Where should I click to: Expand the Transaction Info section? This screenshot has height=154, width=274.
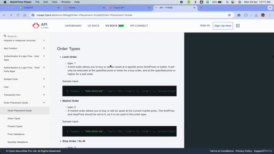coord(24,95)
